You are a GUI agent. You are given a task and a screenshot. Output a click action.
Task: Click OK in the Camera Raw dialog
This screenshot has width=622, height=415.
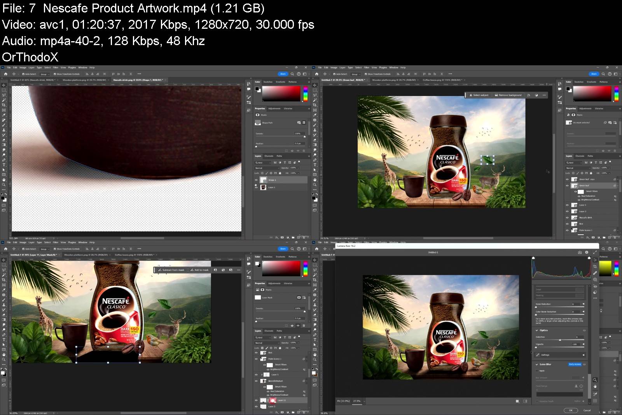[x=571, y=410]
